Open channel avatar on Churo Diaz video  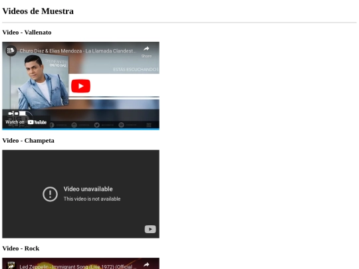[x=11, y=50]
